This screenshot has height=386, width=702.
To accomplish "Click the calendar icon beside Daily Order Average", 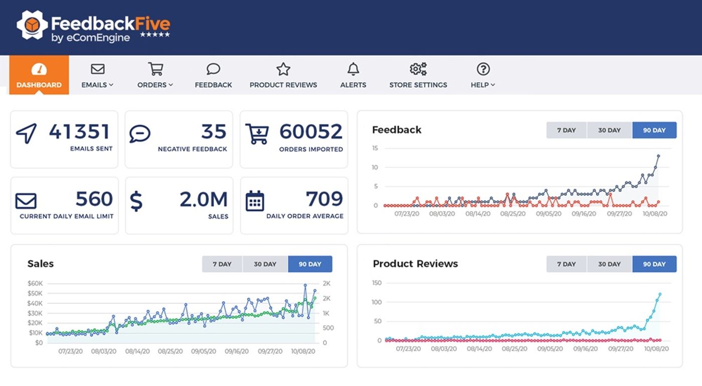I will 255,201.
